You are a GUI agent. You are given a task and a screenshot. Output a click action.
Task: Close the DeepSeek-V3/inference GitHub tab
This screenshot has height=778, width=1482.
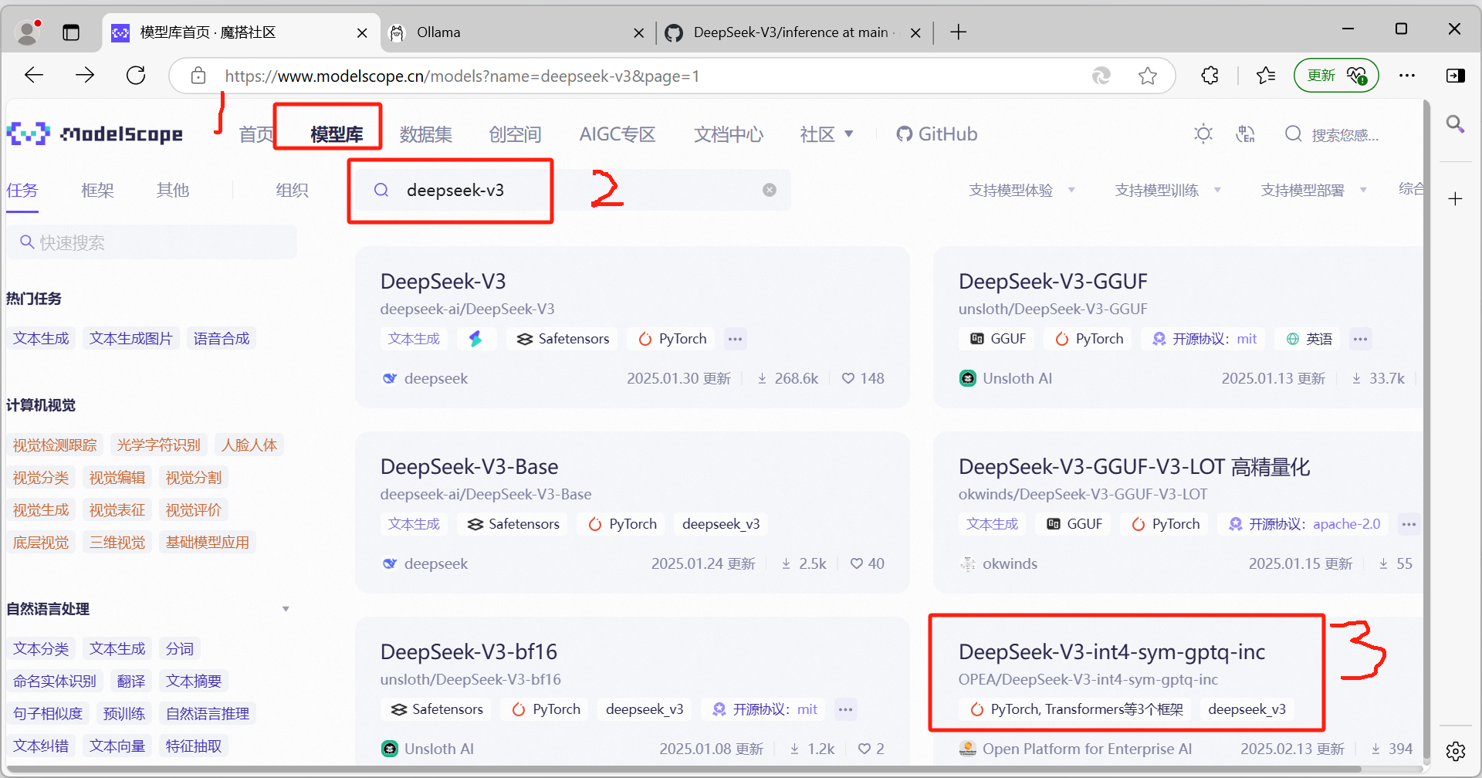pos(915,32)
